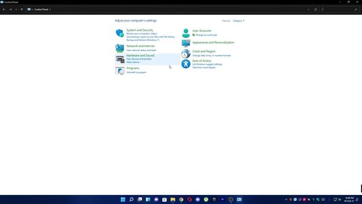Open the Hardware and Sound heading
The height and width of the screenshot is (204, 362).
click(140, 56)
